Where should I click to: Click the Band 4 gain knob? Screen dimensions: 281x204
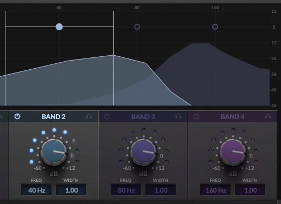[233, 152]
